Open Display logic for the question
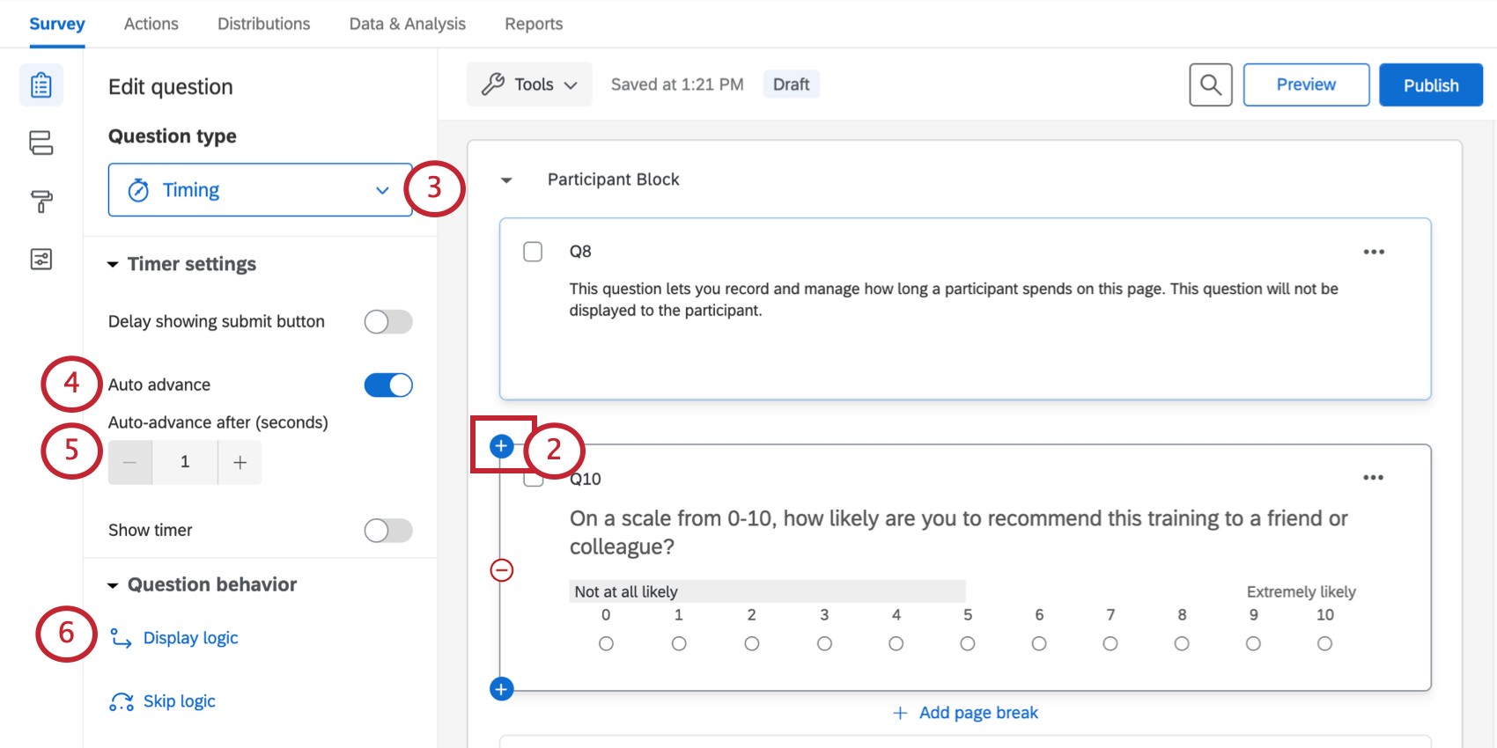This screenshot has width=1497, height=748. pos(190,637)
